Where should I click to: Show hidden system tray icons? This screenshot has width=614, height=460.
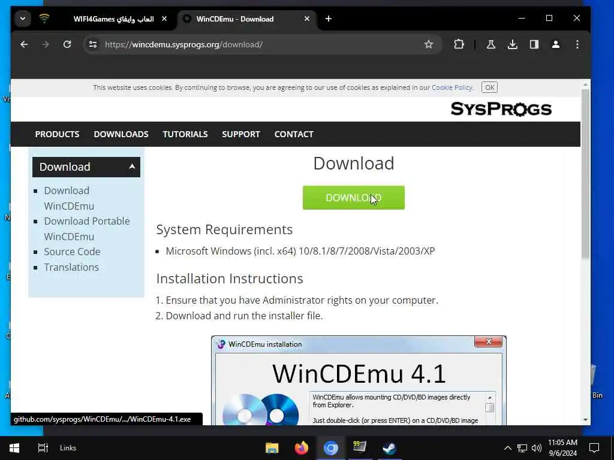(507, 448)
